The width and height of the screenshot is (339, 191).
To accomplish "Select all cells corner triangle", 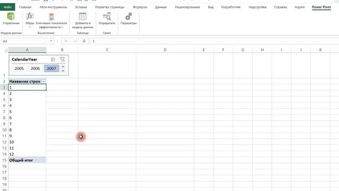I will (x=6, y=50).
